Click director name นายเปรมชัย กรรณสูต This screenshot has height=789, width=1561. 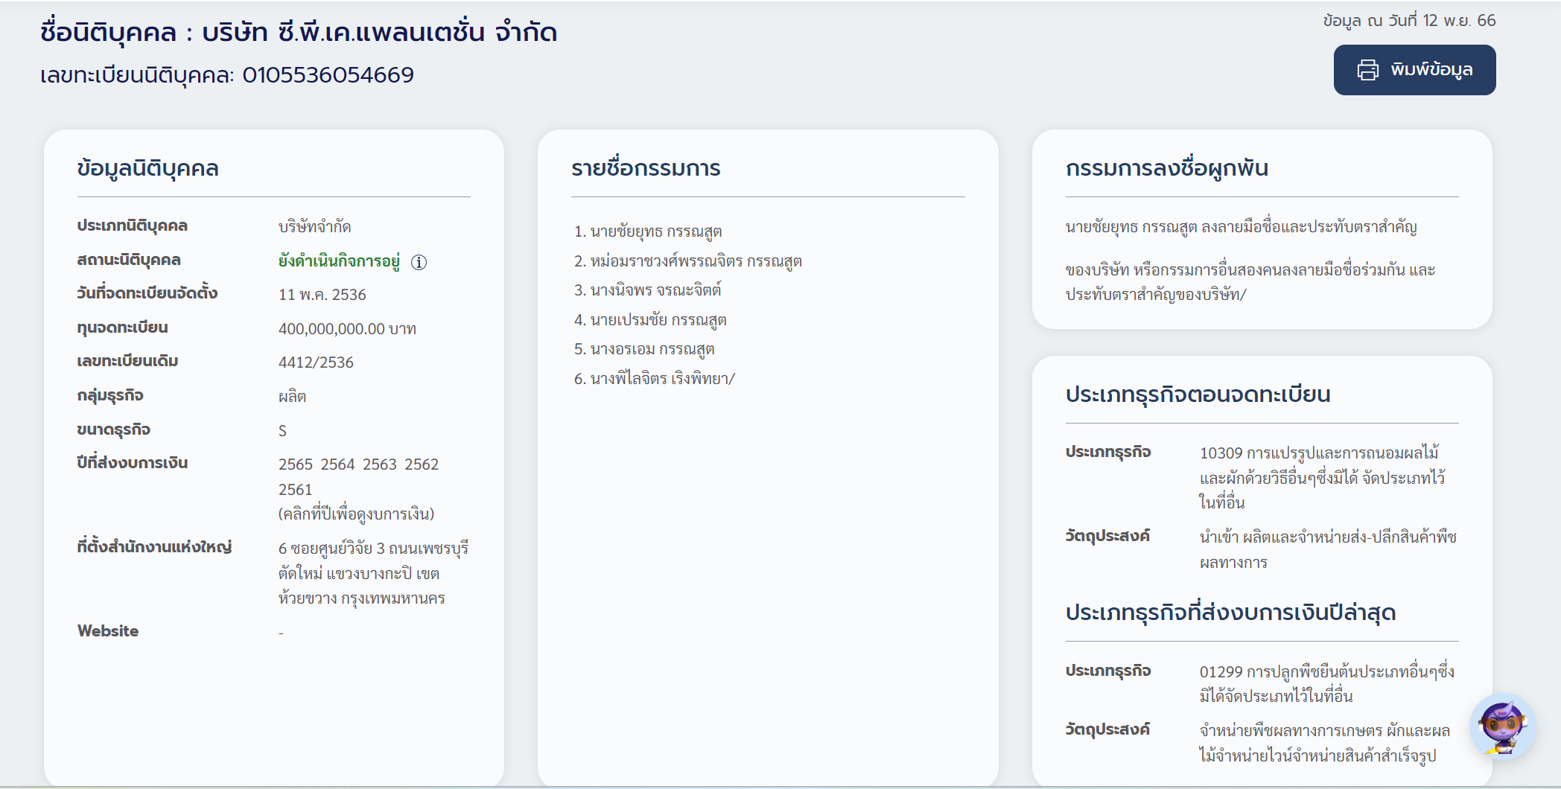coord(658,320)
